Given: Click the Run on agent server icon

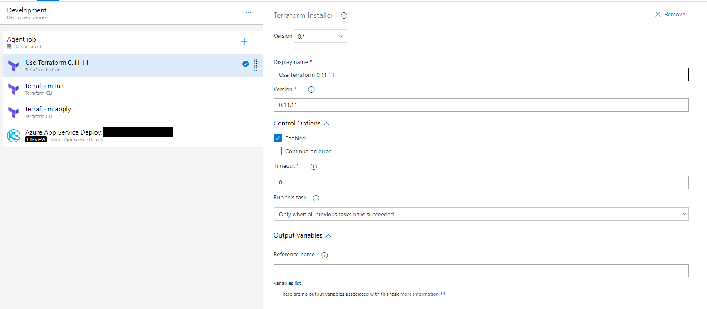Looking at the screenshot, I should (10, 47).
